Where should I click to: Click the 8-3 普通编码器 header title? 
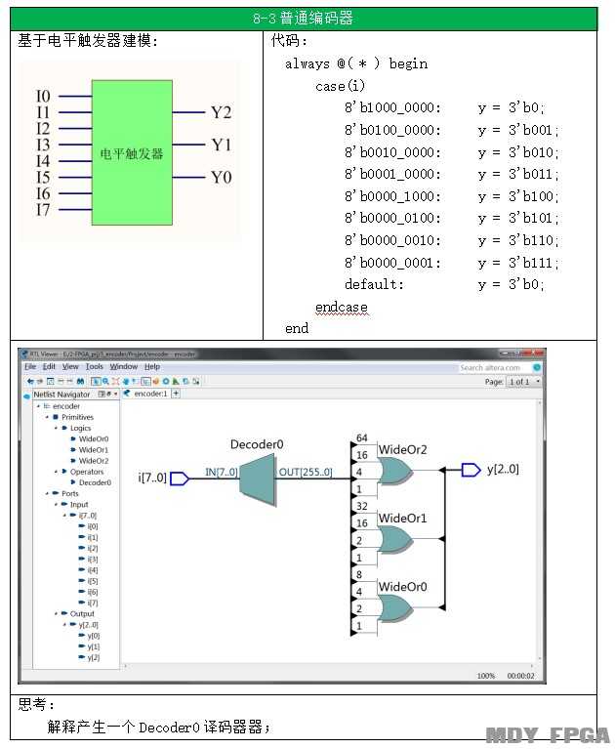(x=304, y=19)
